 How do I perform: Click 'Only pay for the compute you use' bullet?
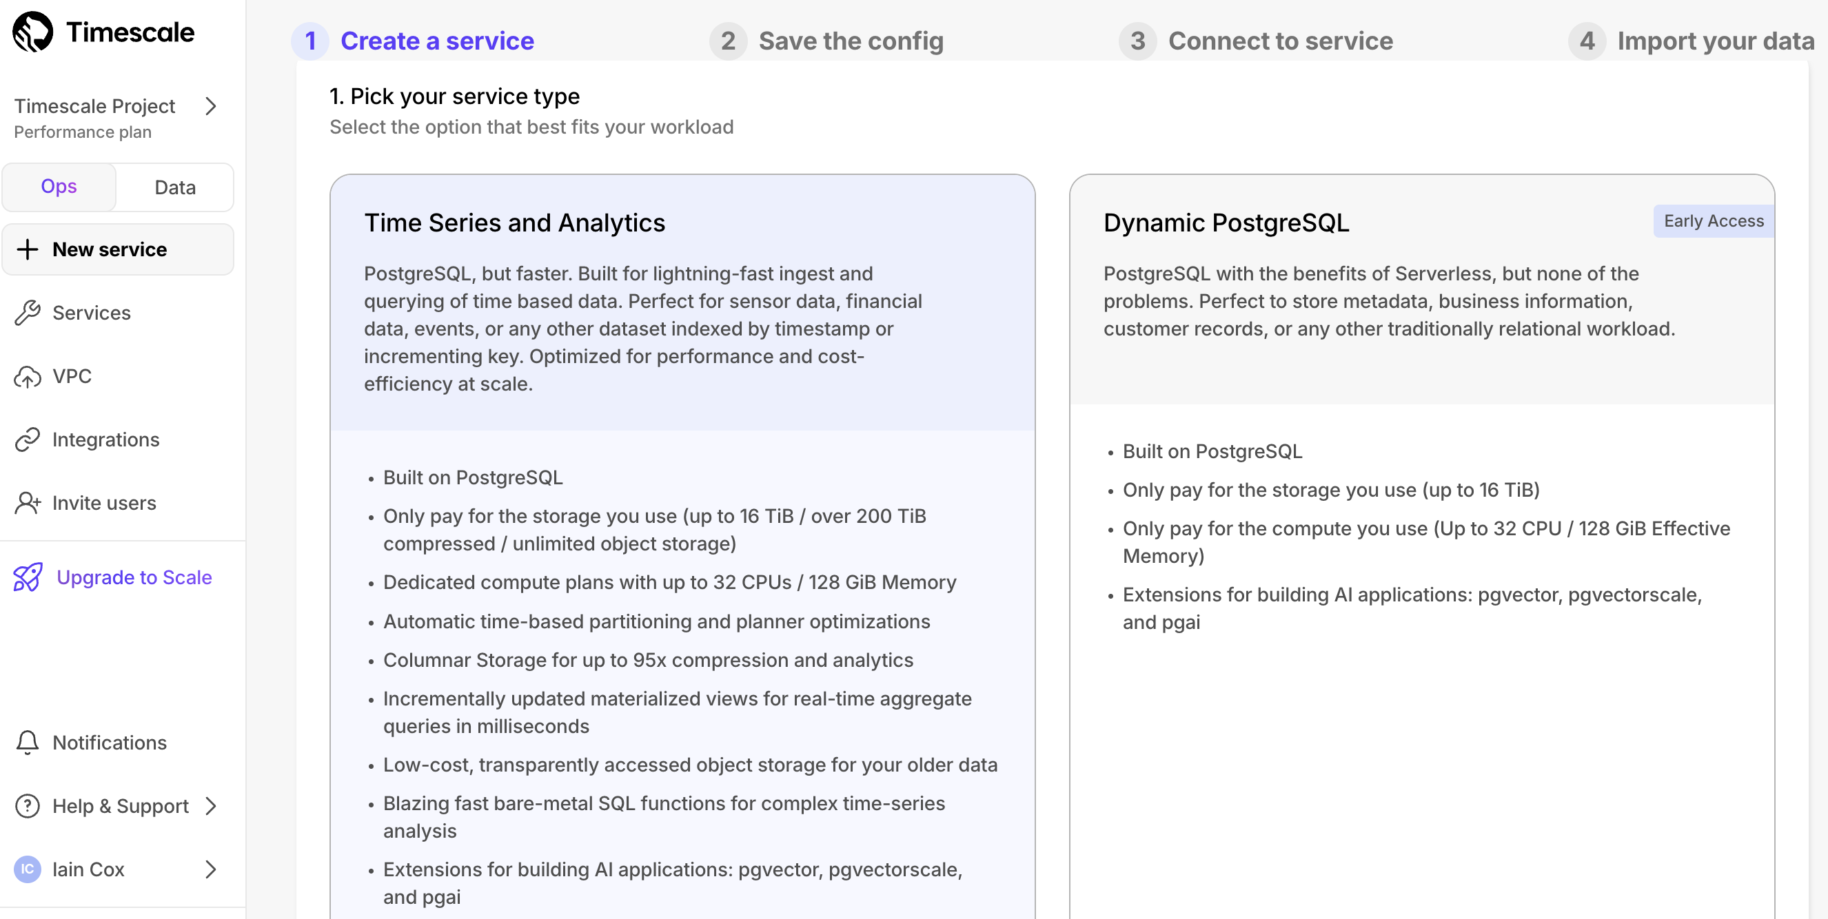(x=1425, y=542)
